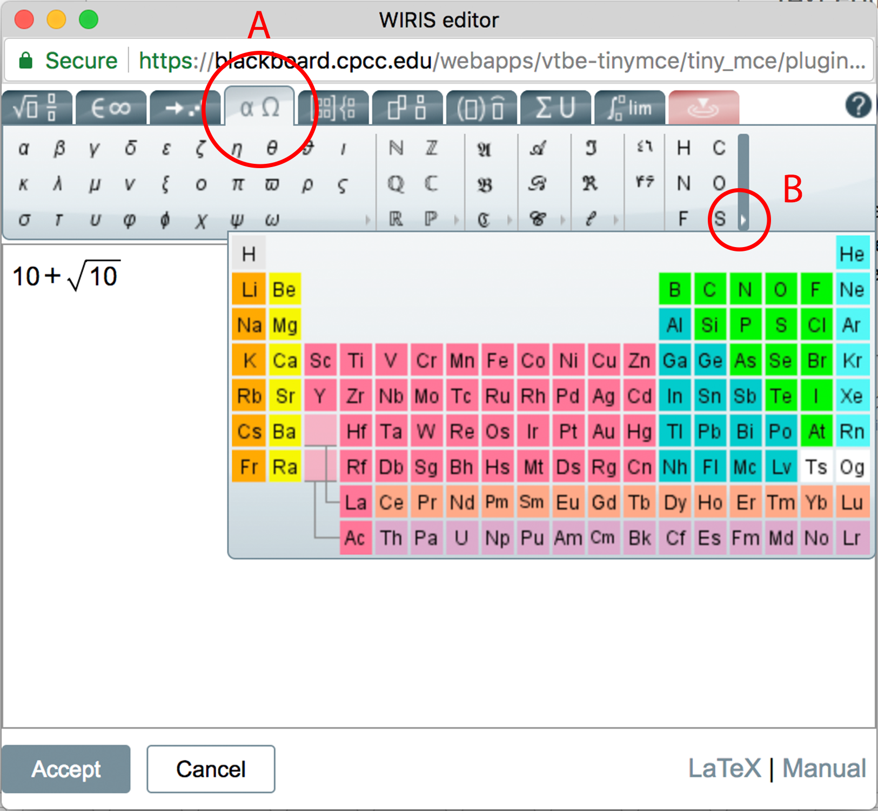Insert natural numbers symbol ℕ
Image resolution: width=878 pixels, height=811 pixels.
[396, 148]
